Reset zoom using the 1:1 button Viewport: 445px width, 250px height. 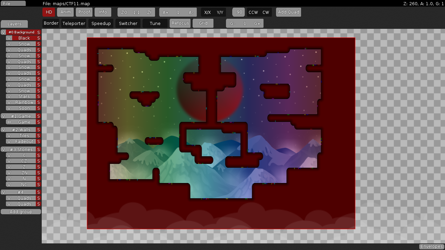(136, 12)
